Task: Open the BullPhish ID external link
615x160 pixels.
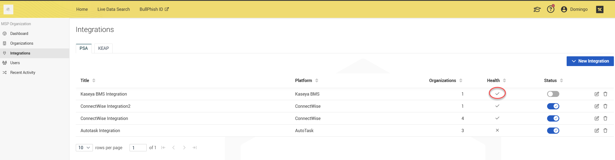Action: [x=154, y=9]
